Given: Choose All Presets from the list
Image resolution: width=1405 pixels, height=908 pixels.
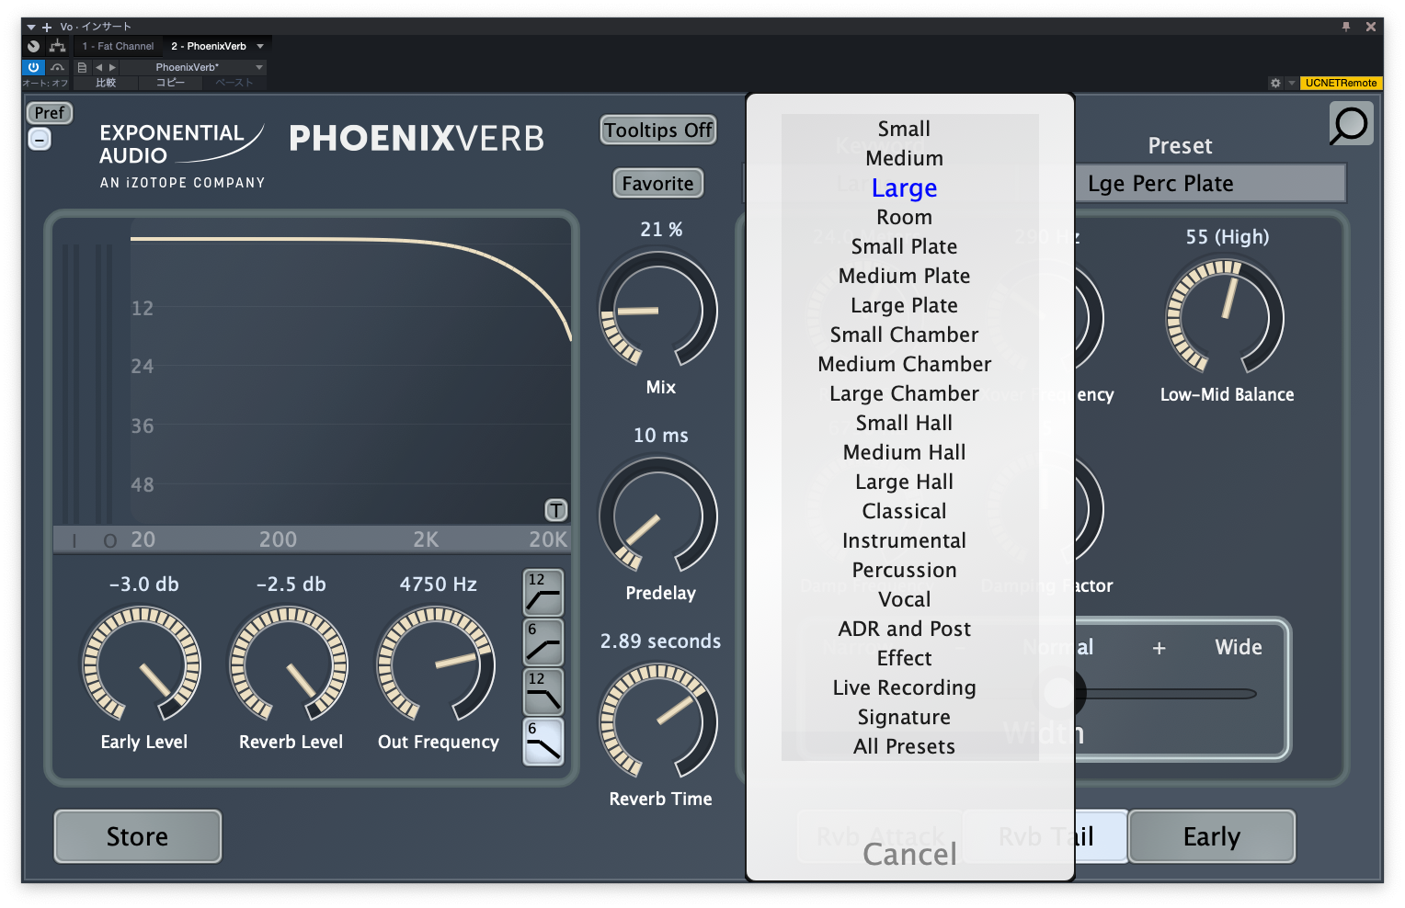Looking at the screenshot, I should point(904,746).
